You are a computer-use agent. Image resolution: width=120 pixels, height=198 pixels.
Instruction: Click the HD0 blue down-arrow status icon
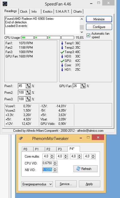pos(62,56)
